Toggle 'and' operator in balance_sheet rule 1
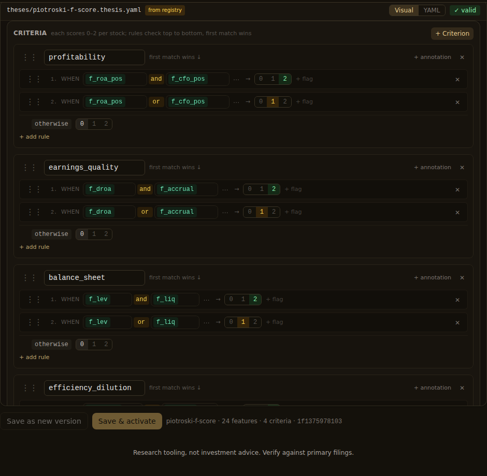Screen dimensions: 487x476 coord(141,299)
